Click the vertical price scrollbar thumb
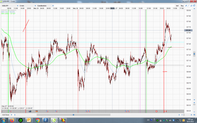 pyautogui.click(x=194, y=54)
